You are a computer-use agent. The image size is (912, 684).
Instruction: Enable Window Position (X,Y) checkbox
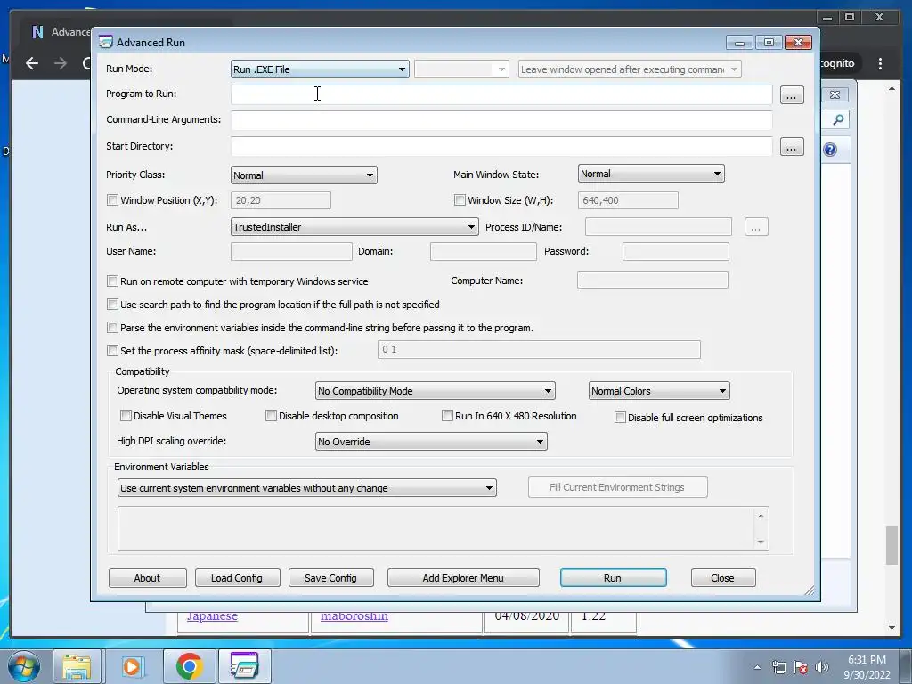pos(113,200)
